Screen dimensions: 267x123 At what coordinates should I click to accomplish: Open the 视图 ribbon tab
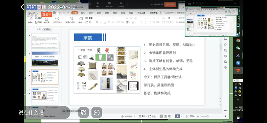(x=131, y=13)
